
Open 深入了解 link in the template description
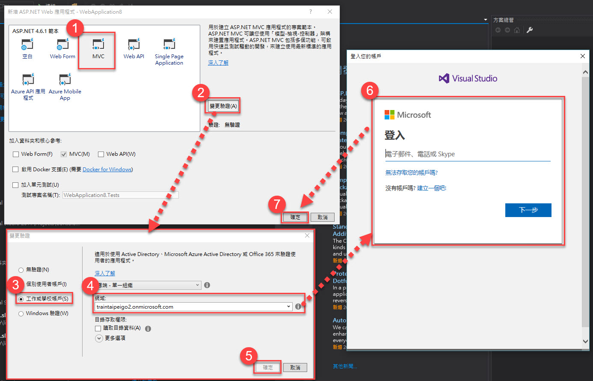pyautogui.click(x=218, y=63)
